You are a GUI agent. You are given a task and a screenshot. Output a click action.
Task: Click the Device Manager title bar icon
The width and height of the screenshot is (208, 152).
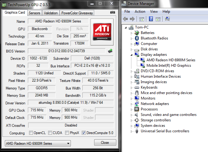pos(124,4)
